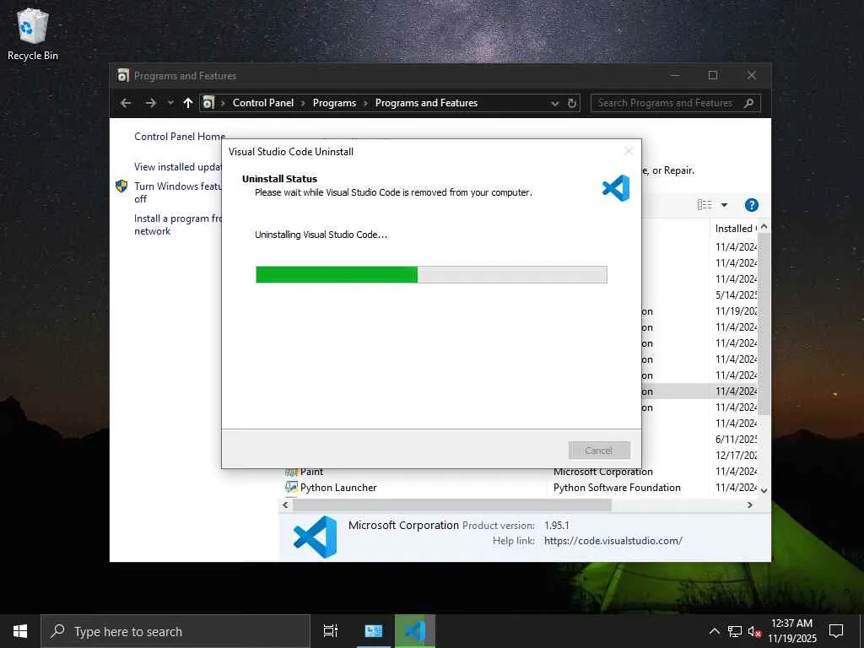Screen dimensions: 864x648
Task: Click the horizontal scrollbar thumb
Action: (452, 505)
